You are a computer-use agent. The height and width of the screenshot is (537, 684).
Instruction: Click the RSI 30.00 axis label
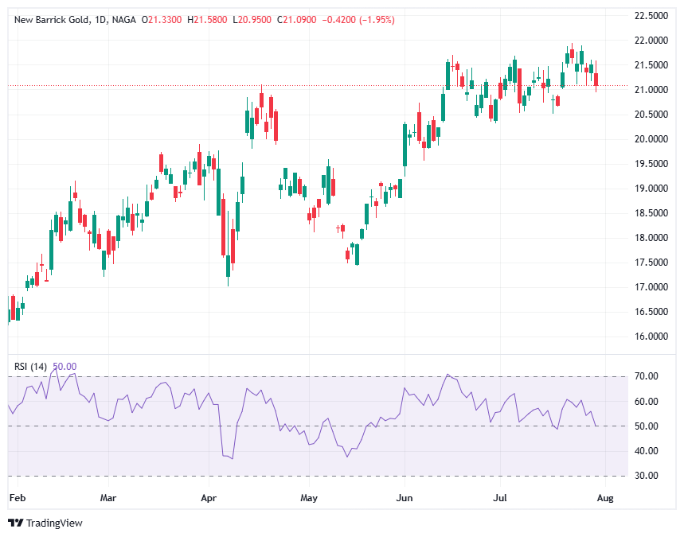pos(646,476)
